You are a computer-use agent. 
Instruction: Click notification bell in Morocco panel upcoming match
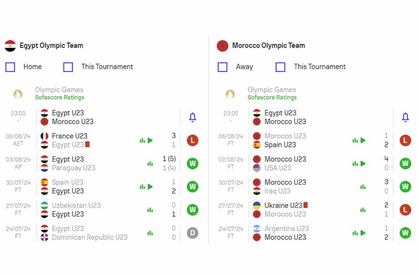(x=405, y=117)
